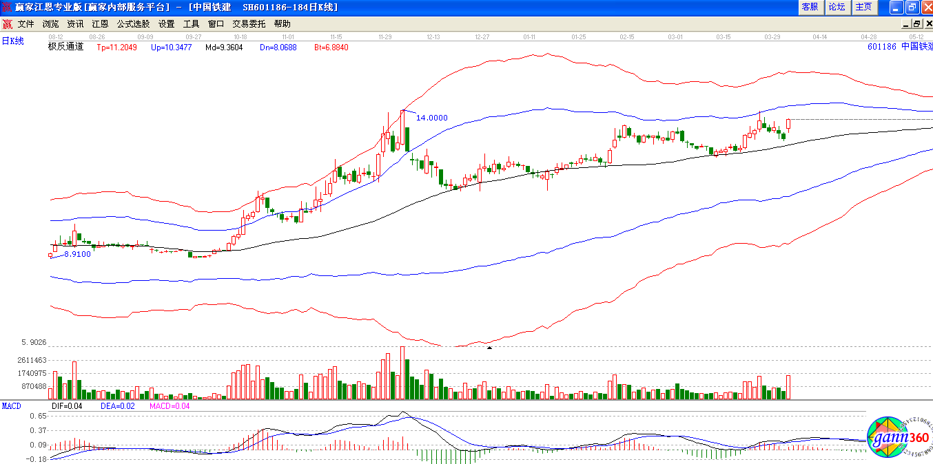Open the 交易委托 menu
The height and width of the screenshot is (464, 933).
pos(249,23)
